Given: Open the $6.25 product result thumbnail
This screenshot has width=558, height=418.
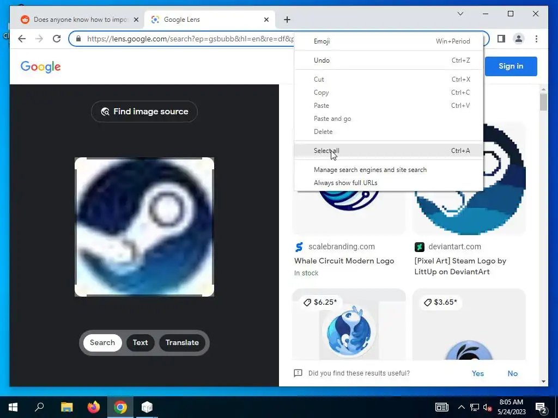Looking at the screenshot, I should tap(349, 325).
